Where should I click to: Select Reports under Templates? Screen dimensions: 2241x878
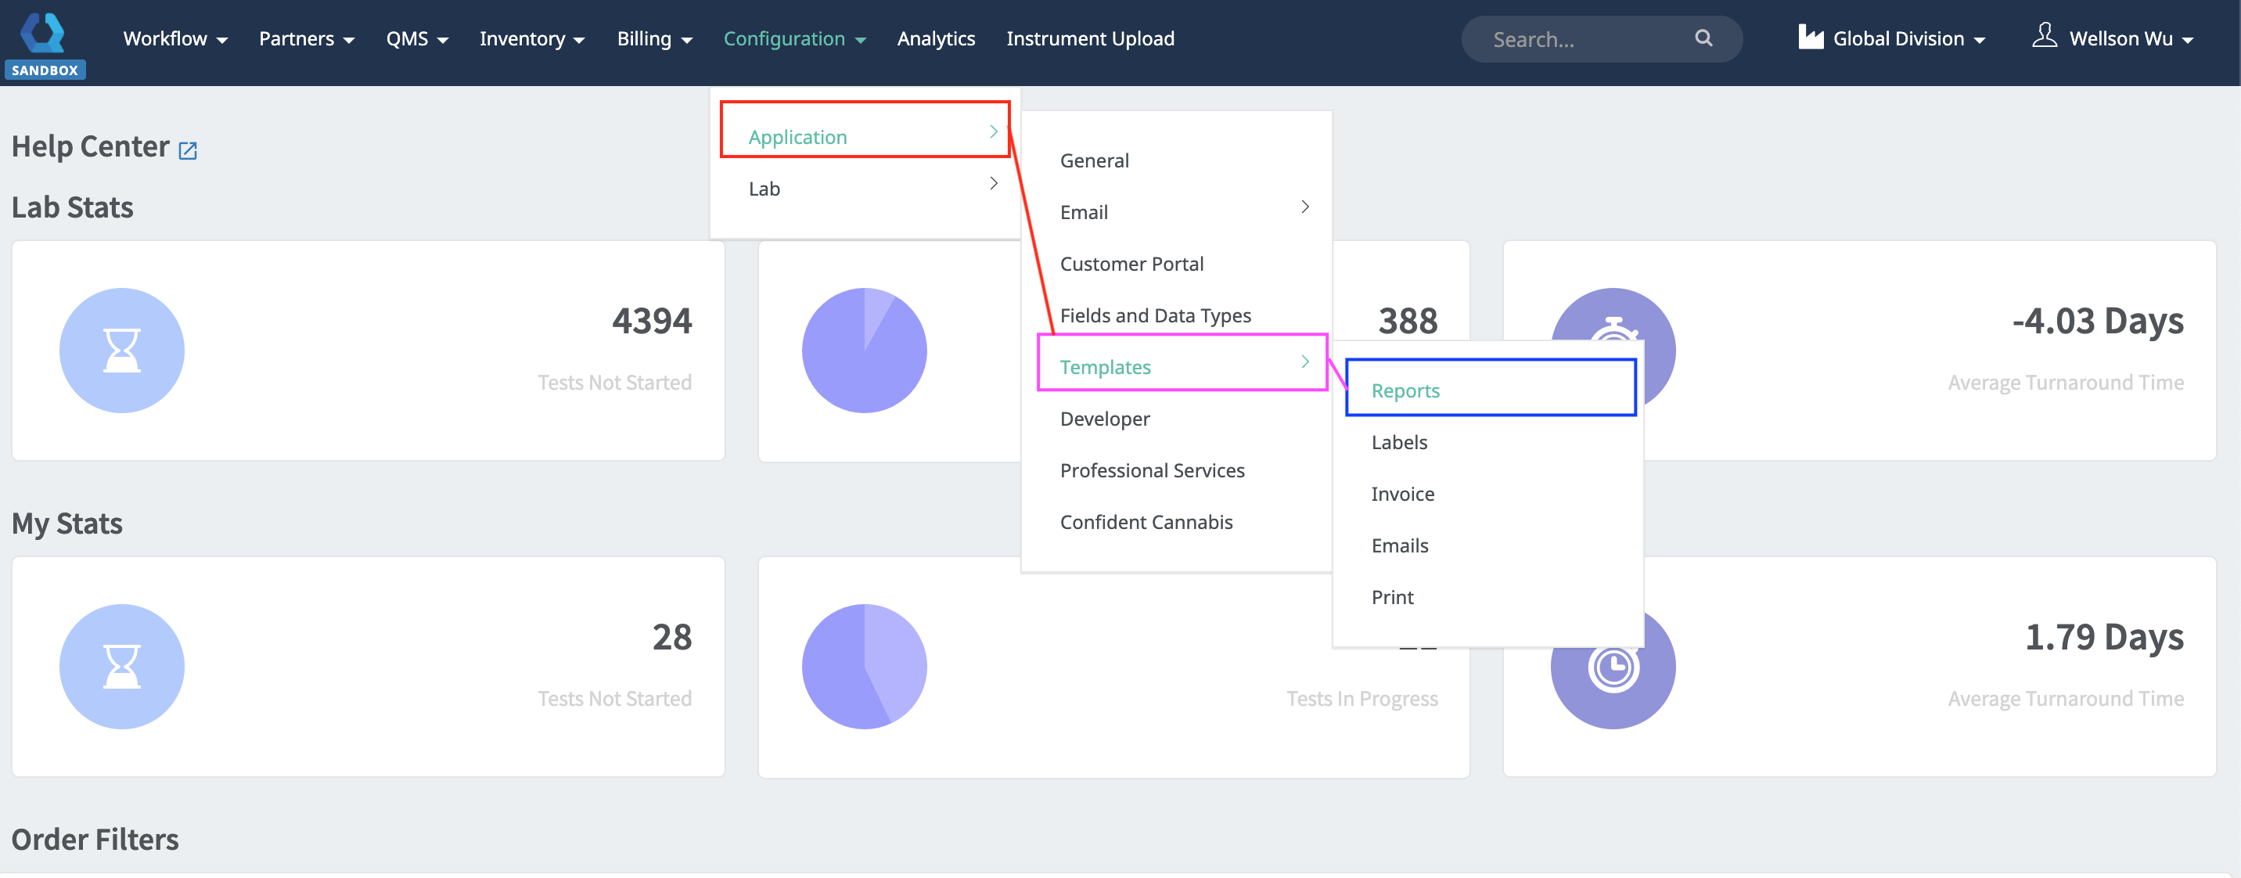click(x=1405, y=390)
